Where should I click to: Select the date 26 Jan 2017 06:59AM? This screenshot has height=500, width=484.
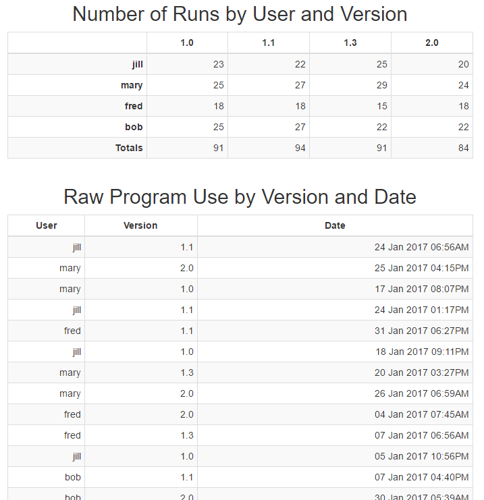421,393
